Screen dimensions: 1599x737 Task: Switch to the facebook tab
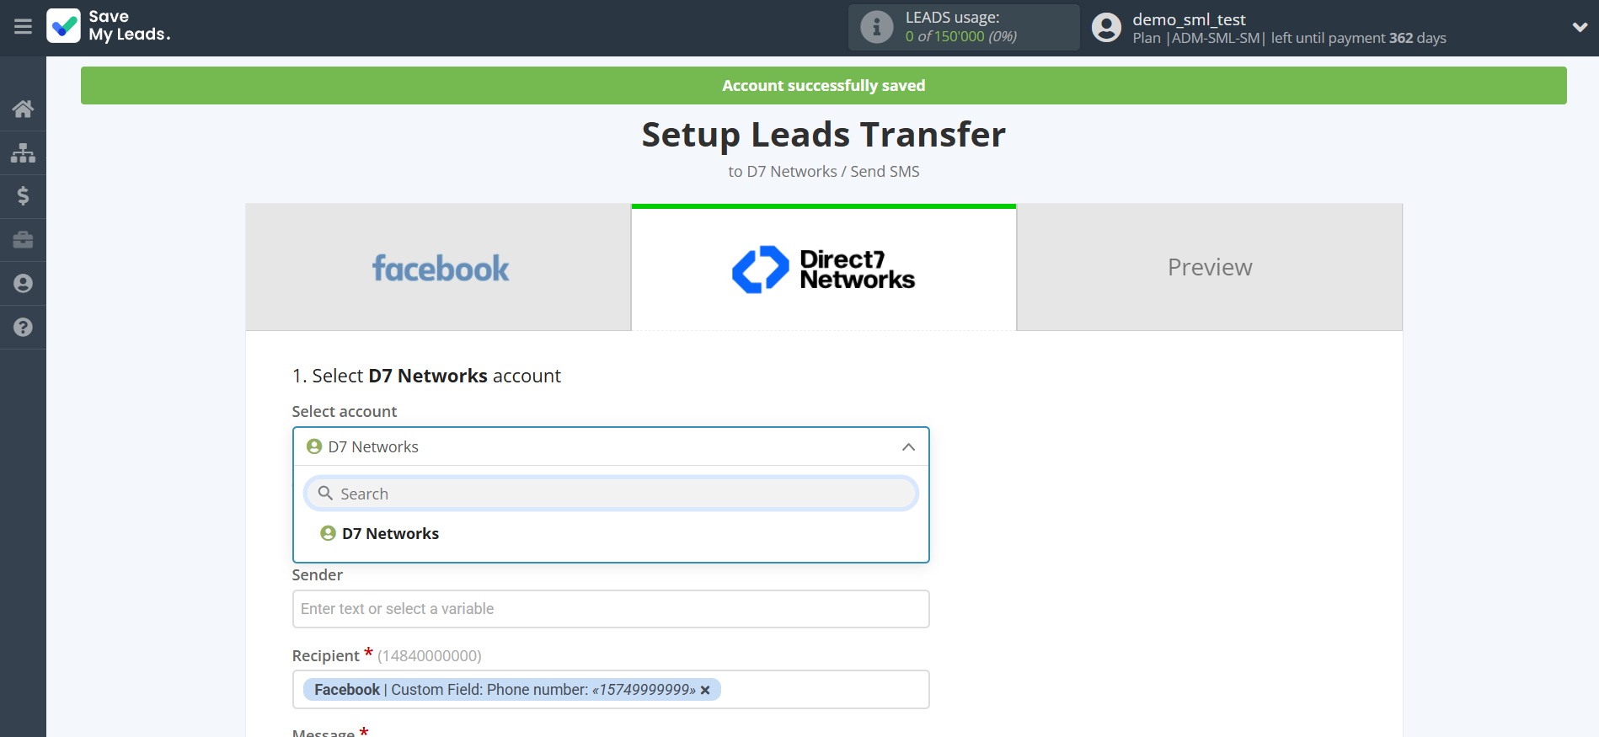pyautogui.click(x=439, y=268)
